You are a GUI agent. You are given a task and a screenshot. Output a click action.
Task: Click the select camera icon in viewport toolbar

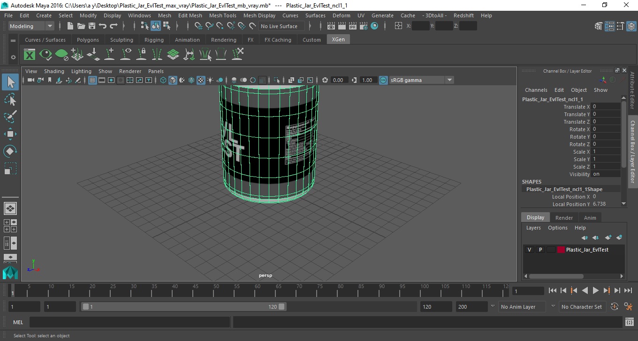[x=30, y=80]
